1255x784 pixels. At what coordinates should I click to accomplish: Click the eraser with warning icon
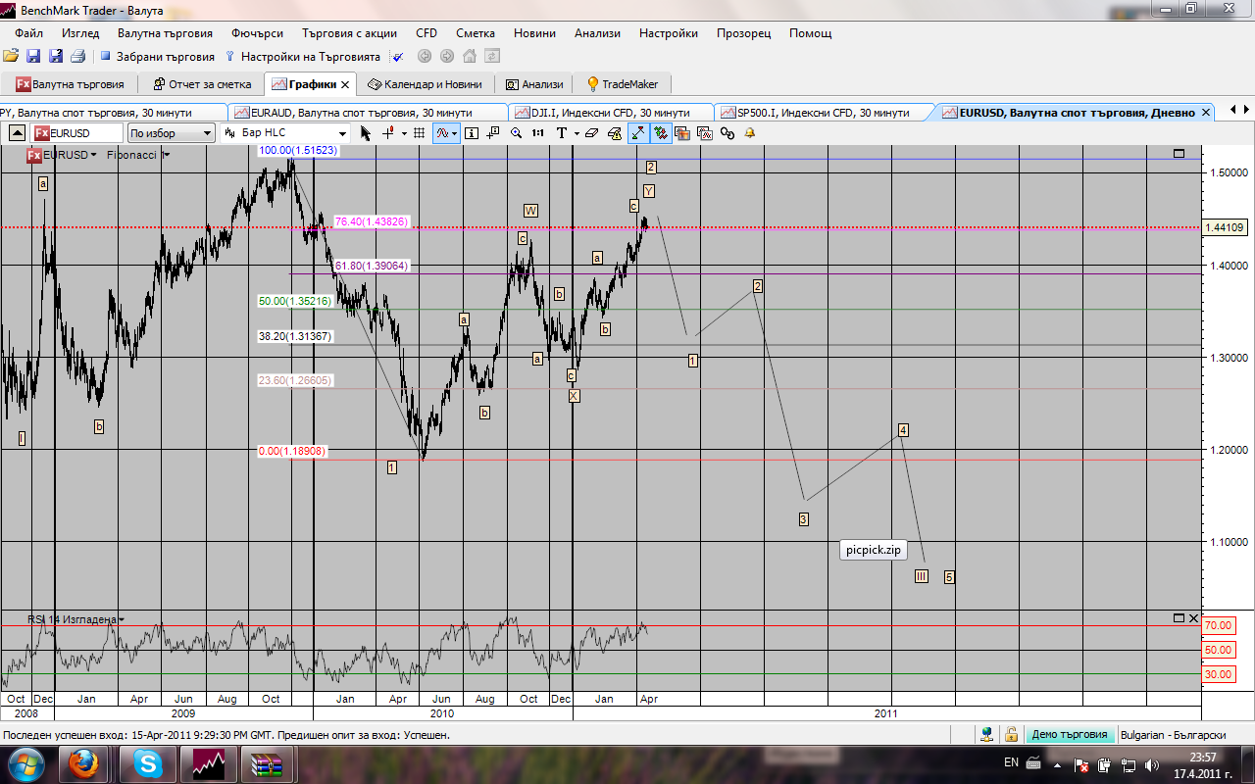pos(615,133)
